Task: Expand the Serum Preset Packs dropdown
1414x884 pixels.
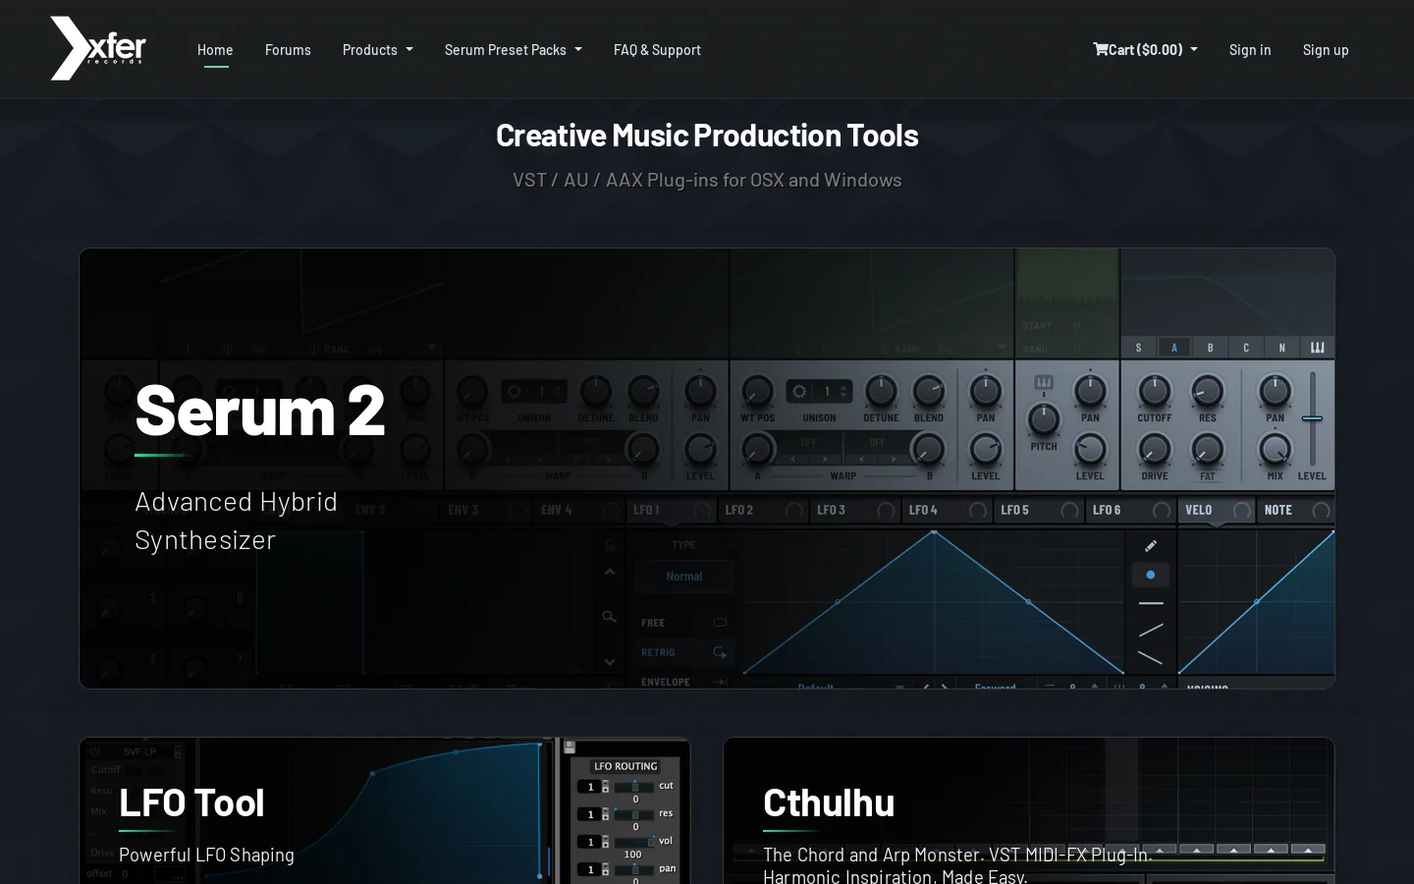Action: tap(514, 49)
